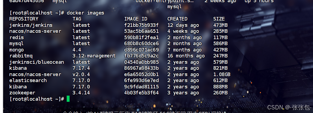Viewport: 313px width, 113px height.
Task: Click image ID 6fe993d6e7ed
Action: (x=141, y=80)
